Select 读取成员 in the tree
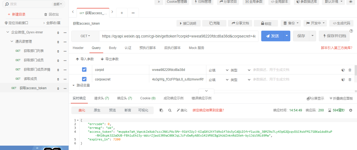Image resolution: width=357 pixels, height=150 pixels. pos(30,79)
